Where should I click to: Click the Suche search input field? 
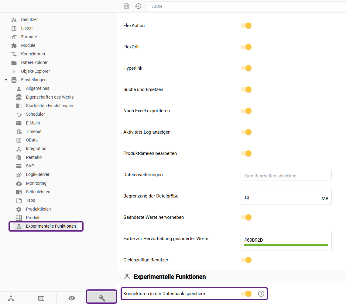point(246,6)
